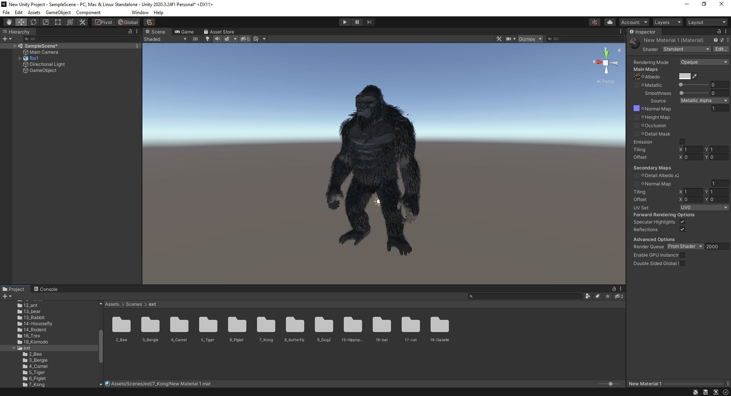Enable GPU Instancing checkbox
This screenshot has height=396, width=731.
click(x=682, y=255)
